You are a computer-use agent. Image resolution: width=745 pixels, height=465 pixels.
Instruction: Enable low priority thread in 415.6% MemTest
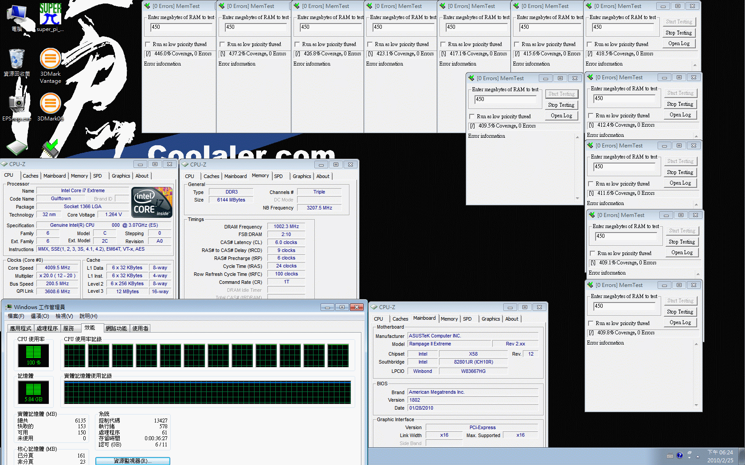click(517, 44)
